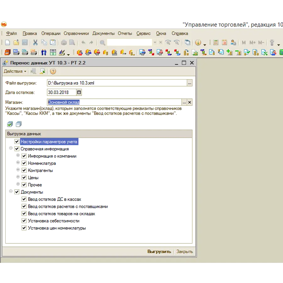Uncheck Ввод остатков товаров на складах checkbox

coord(24,214)
